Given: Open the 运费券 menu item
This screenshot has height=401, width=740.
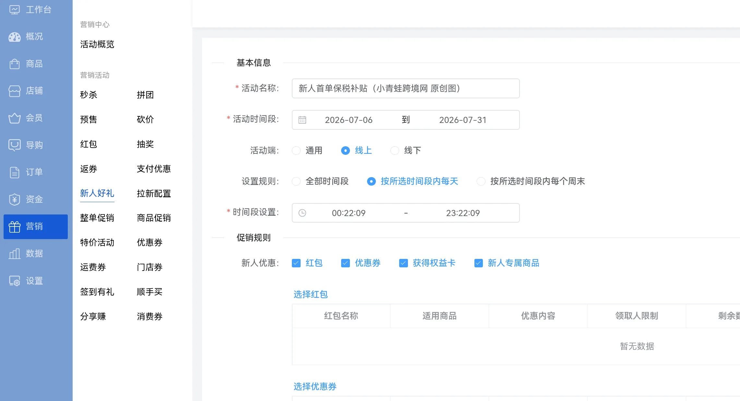Looking at the screenshot, I should tap(93, 267).
